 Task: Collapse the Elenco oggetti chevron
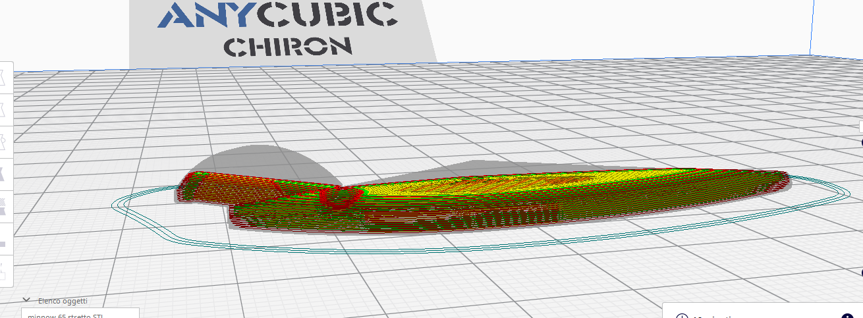click(28, 300)
